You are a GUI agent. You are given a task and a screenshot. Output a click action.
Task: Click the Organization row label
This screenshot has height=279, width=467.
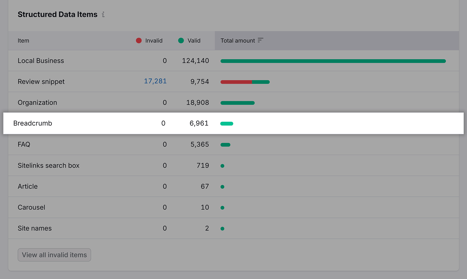coord(37,102)
